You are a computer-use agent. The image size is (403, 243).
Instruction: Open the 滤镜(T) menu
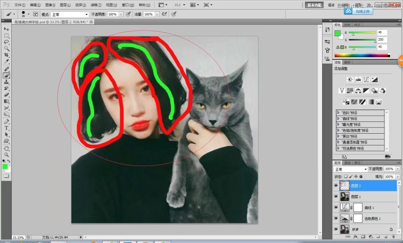pos(96,5)
